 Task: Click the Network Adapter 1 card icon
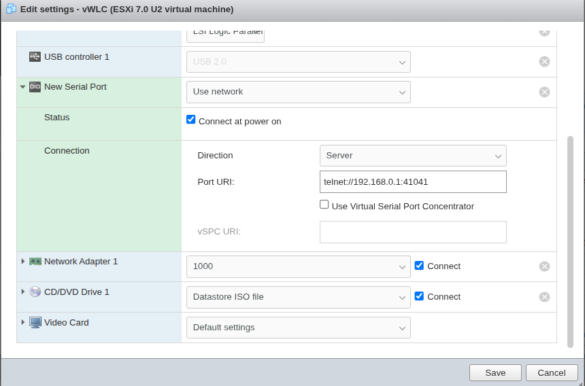tap(35, 262)
